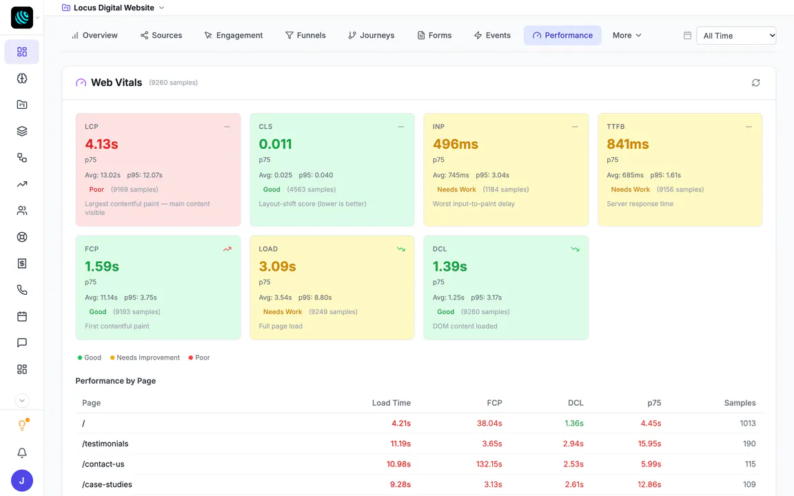Open the chat bubble icon in sidebar
This screenshot has height=496, width=794.
click(x=22, y=342)
